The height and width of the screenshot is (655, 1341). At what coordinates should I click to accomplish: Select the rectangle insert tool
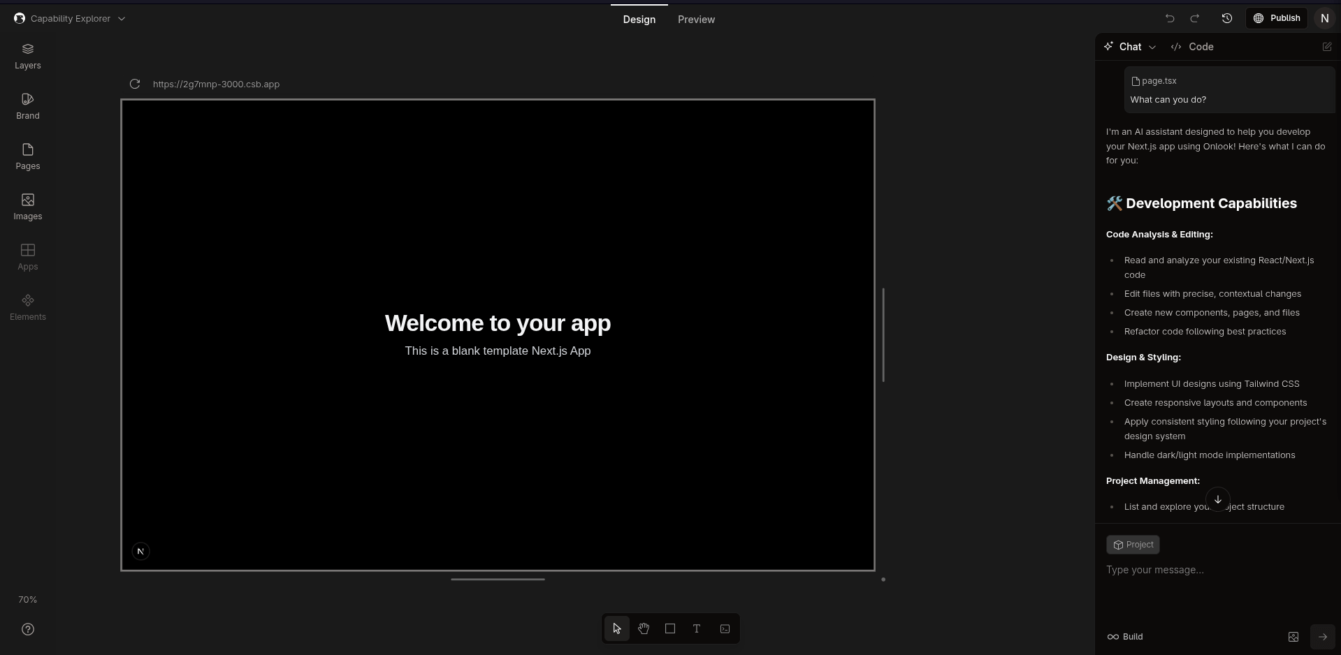669,628
